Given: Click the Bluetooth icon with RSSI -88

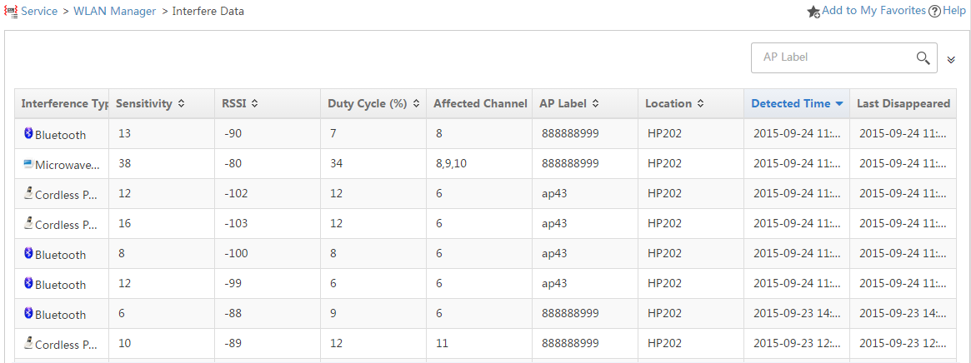Looking at the screenshot, I should coord(28,314).
